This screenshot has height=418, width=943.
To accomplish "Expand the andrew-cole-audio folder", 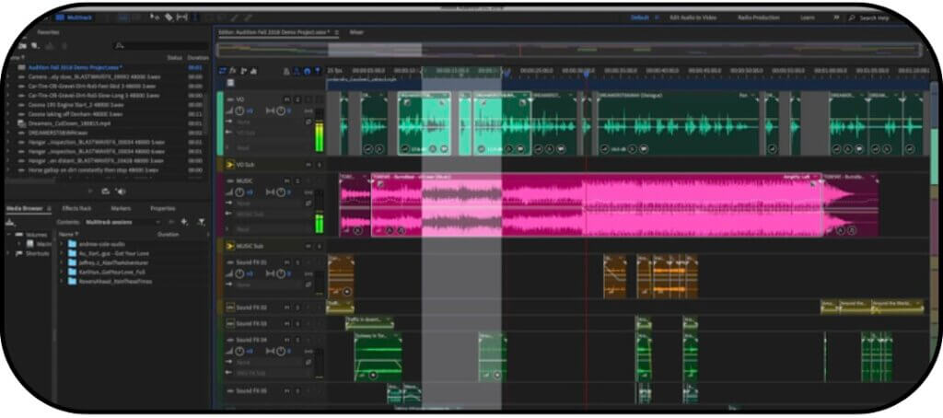I will point(62,244).
